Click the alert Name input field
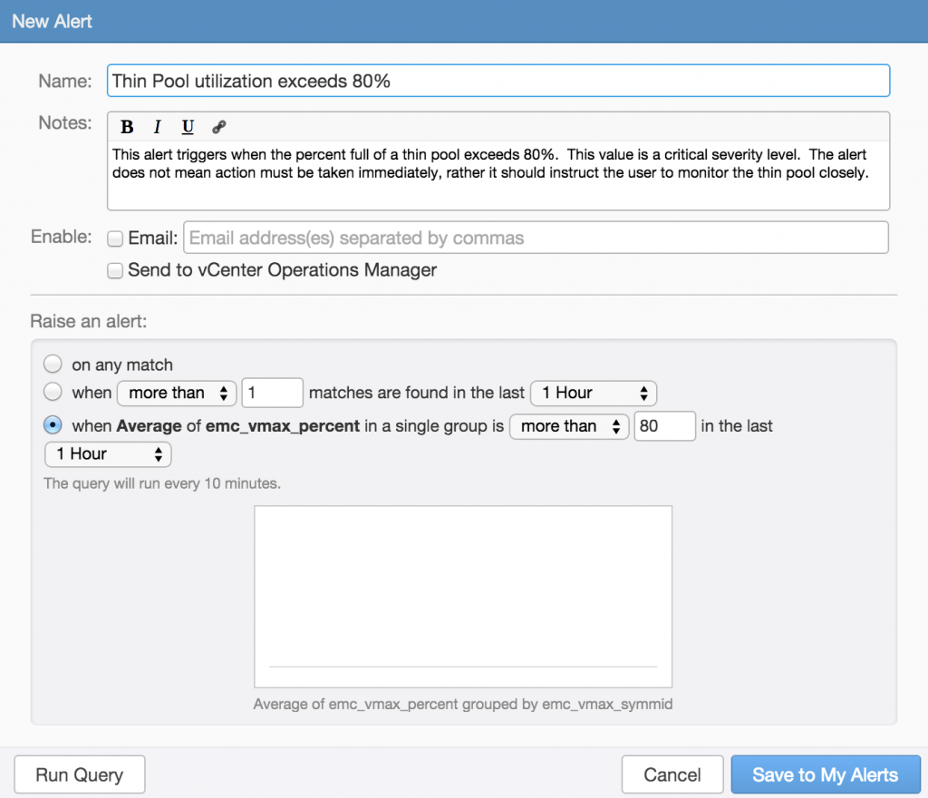The height and width of the screenshot is (798, 928). [x=498, y=80]
